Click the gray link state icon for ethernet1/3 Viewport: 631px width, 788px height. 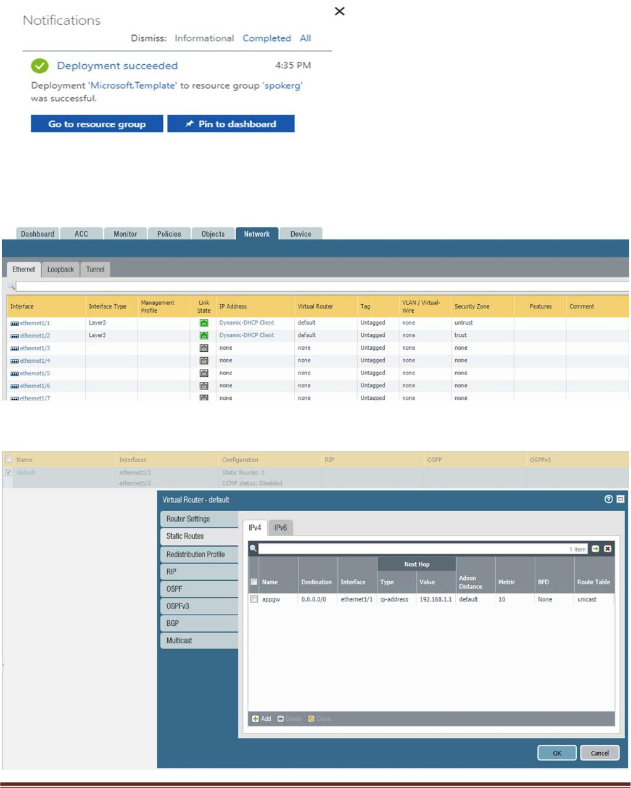(204, 348)
